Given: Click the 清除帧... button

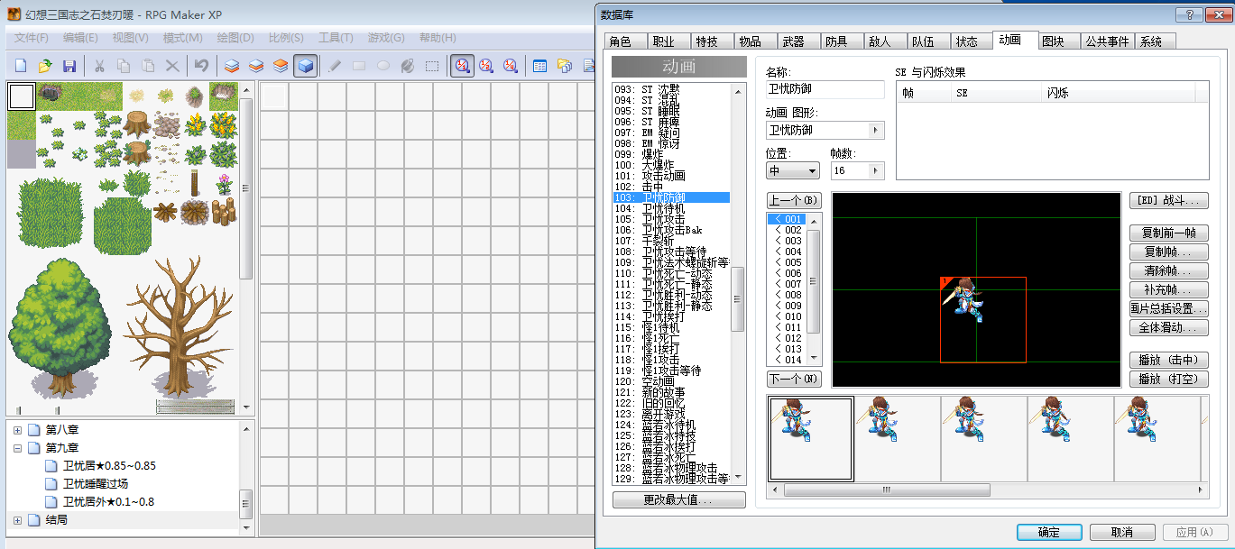Looking at the screenshot, I should click(1169, 270).
